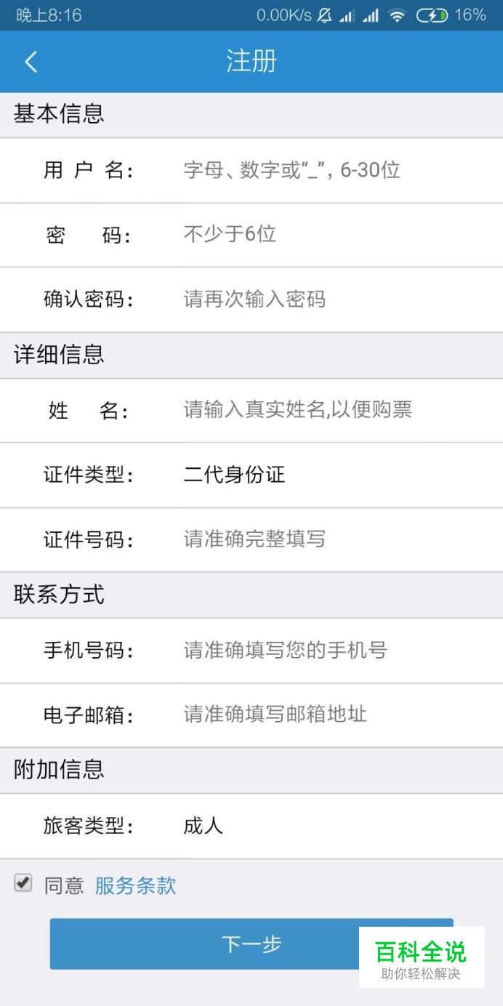Tap the 联系方式 section header
The height and width of the screenshot is (1006, 503).
pos(59,595)
